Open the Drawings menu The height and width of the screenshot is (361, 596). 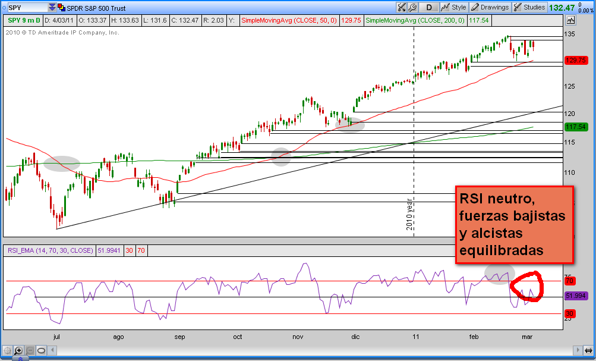(490, 7)
